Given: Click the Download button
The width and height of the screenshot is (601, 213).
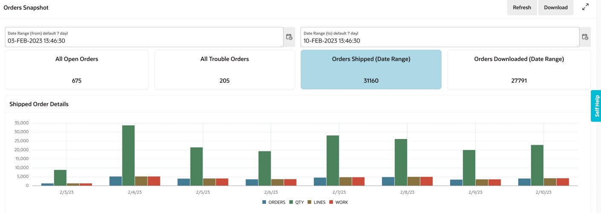Looking at the screenshot, I should (x=555, y=8).
